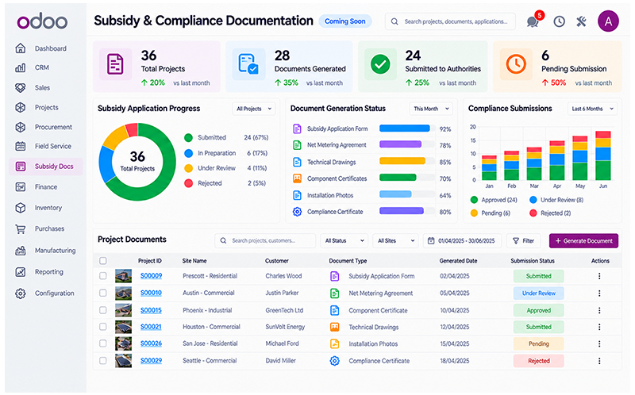Click the Submitted to Authorities checkmark icon

(x=380, y=64)
